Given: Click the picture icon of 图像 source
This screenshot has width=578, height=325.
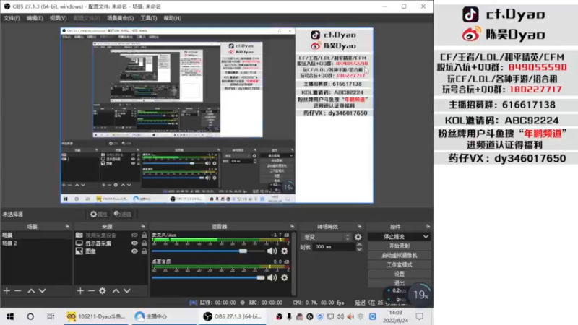Looking at the screenshot, I should pyautogui.click(x=79, y=251).
